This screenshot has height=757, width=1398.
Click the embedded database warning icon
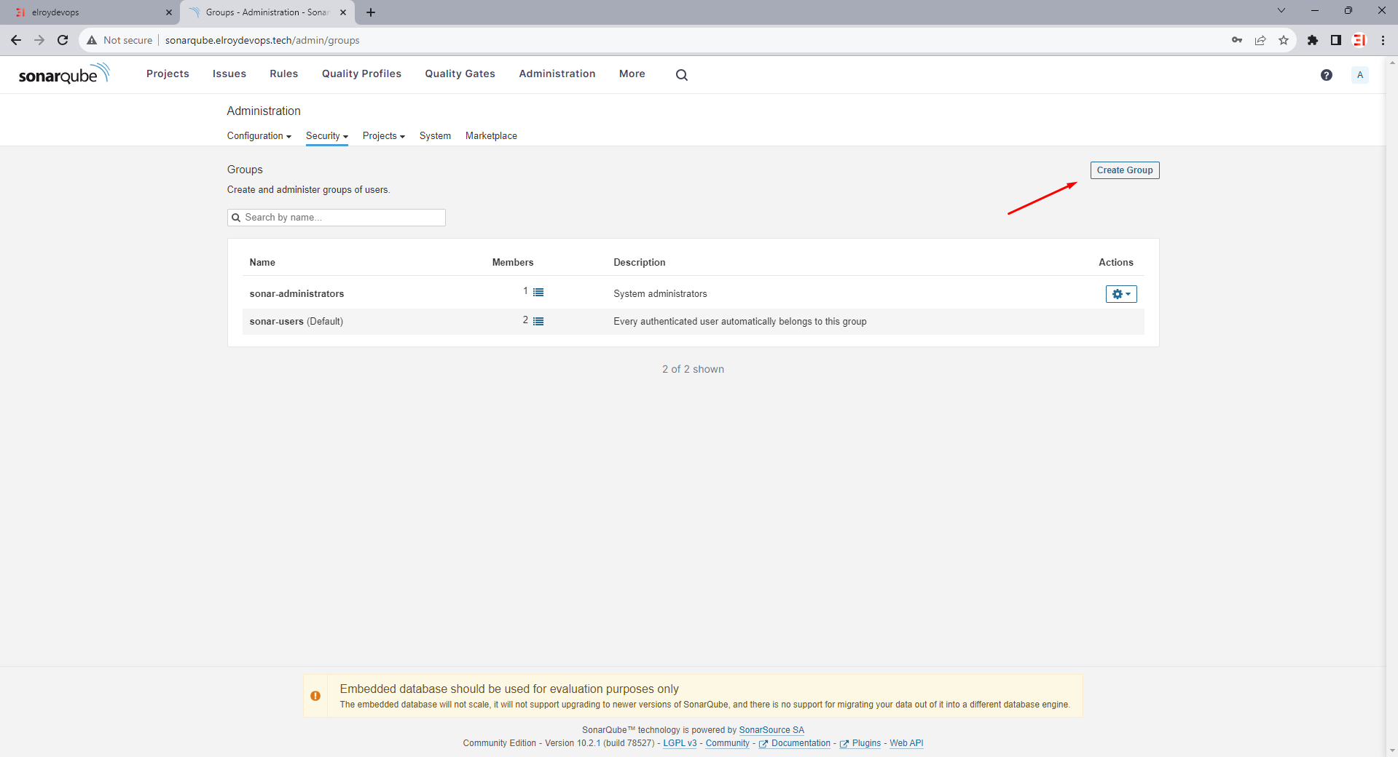pyautogui.click(x=315, y=696)
